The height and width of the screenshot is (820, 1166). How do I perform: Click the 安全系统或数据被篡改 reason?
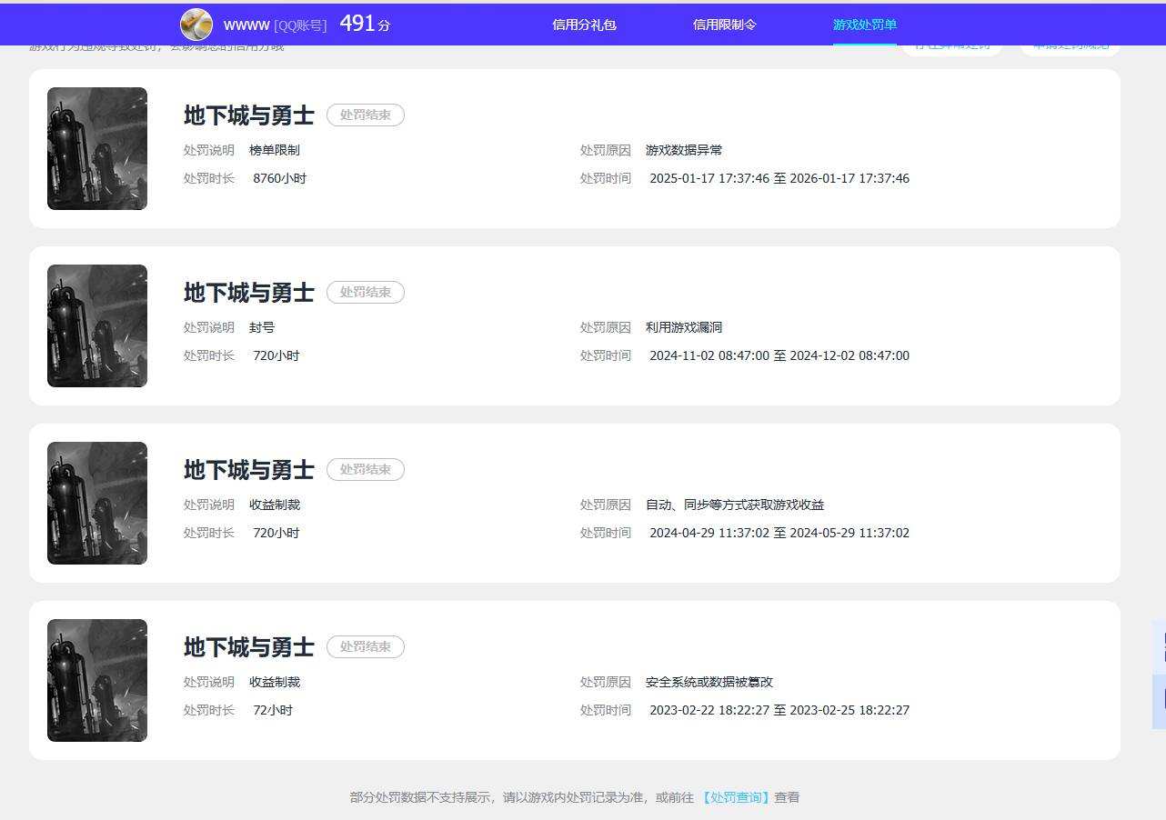tap(709, 682)
